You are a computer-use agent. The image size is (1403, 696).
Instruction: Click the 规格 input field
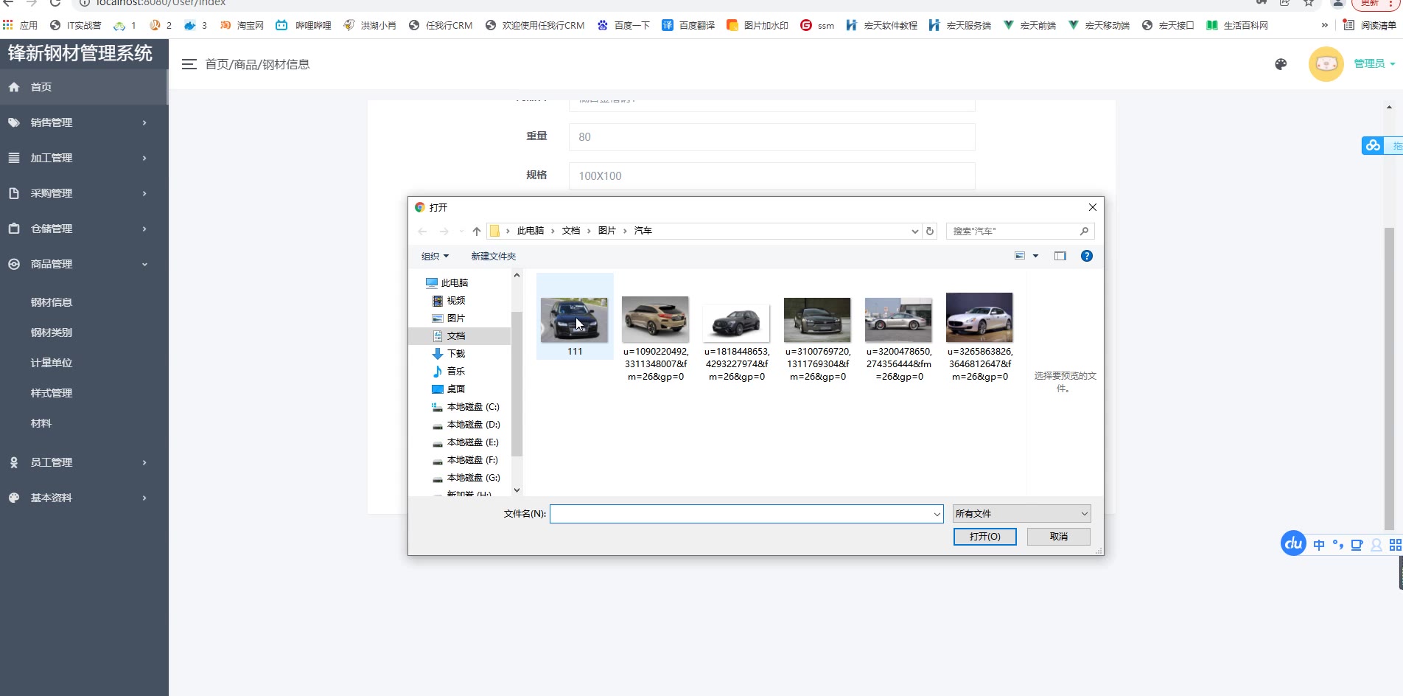pos(772,176)
